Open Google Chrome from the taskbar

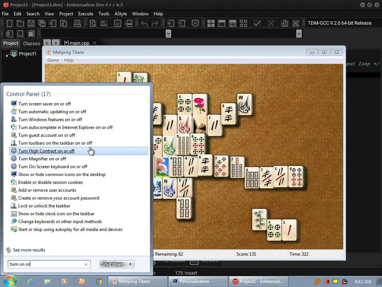(x=98, y=281)
